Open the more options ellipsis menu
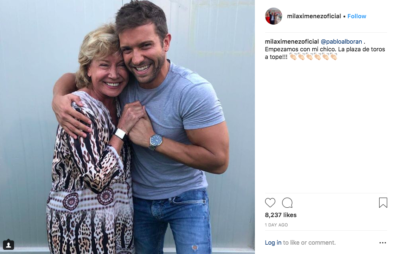This screenshot has width=397, height=254. (383, 243)
